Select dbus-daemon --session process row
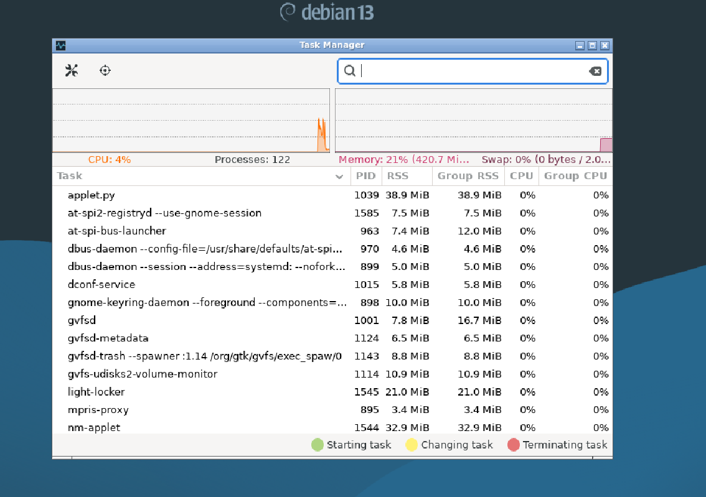 coord(332,267)
